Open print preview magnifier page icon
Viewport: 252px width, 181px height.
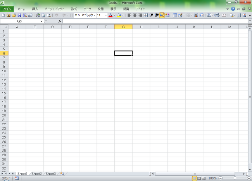49,15
